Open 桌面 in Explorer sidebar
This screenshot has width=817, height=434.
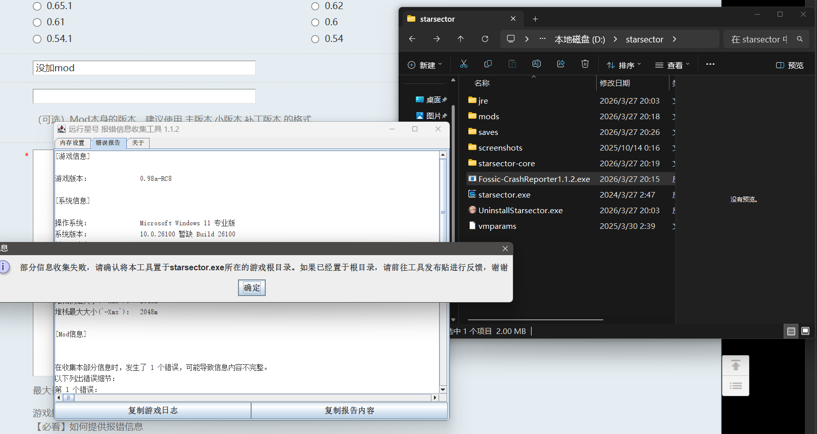(x=431, y=100)
